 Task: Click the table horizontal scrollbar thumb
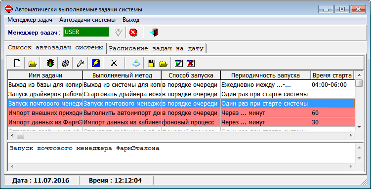[20, 135]
